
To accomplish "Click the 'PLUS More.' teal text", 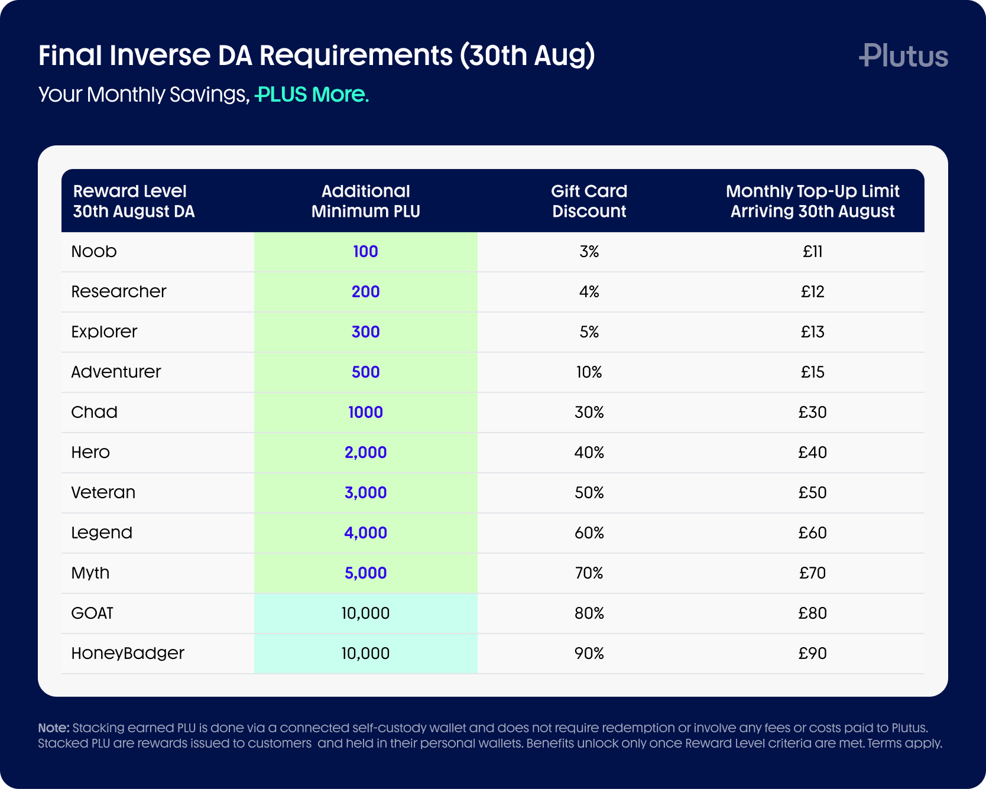I will (312, 94).
